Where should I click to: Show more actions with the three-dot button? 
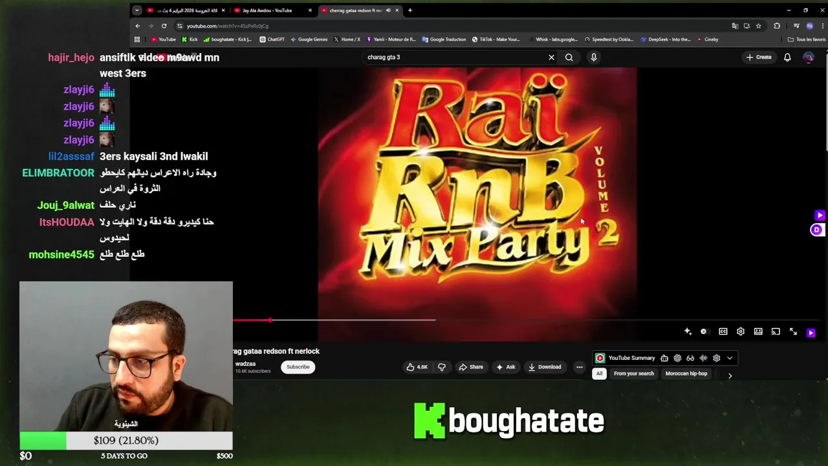pyautogui.click(x=580, y=367)
